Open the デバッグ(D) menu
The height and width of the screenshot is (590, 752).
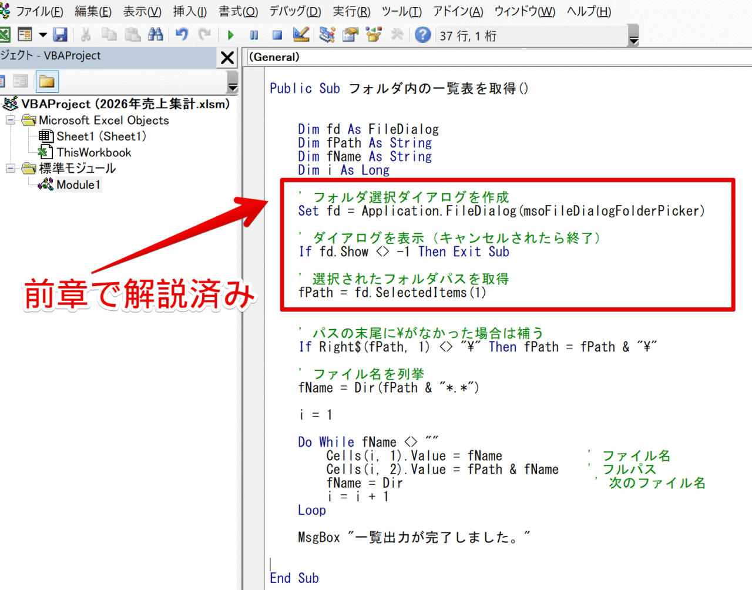295,11
